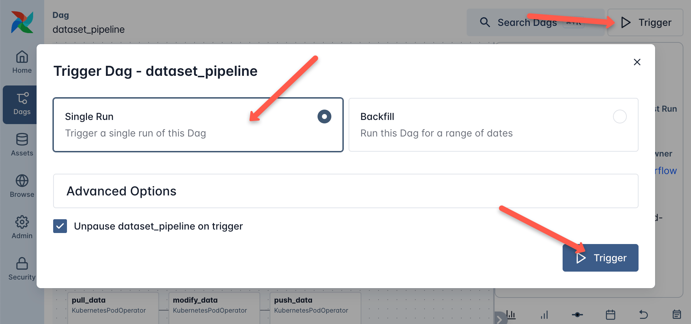Open the Home page from sidebar
Image resolution: width=691 pixels, height=324 pixels.
coord(22,62)
